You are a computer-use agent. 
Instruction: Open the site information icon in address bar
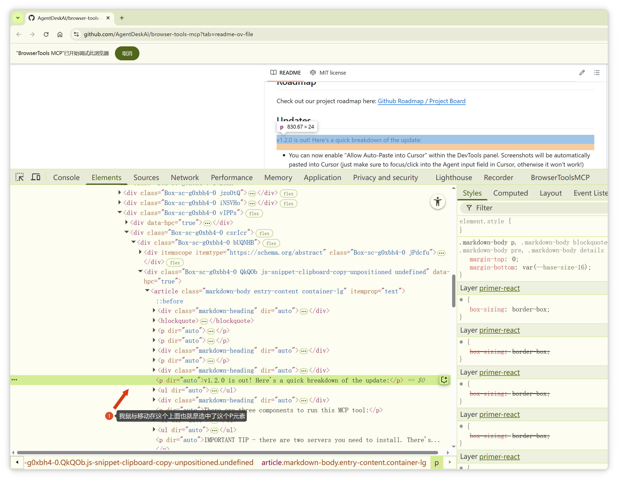(x=76, y=34)
